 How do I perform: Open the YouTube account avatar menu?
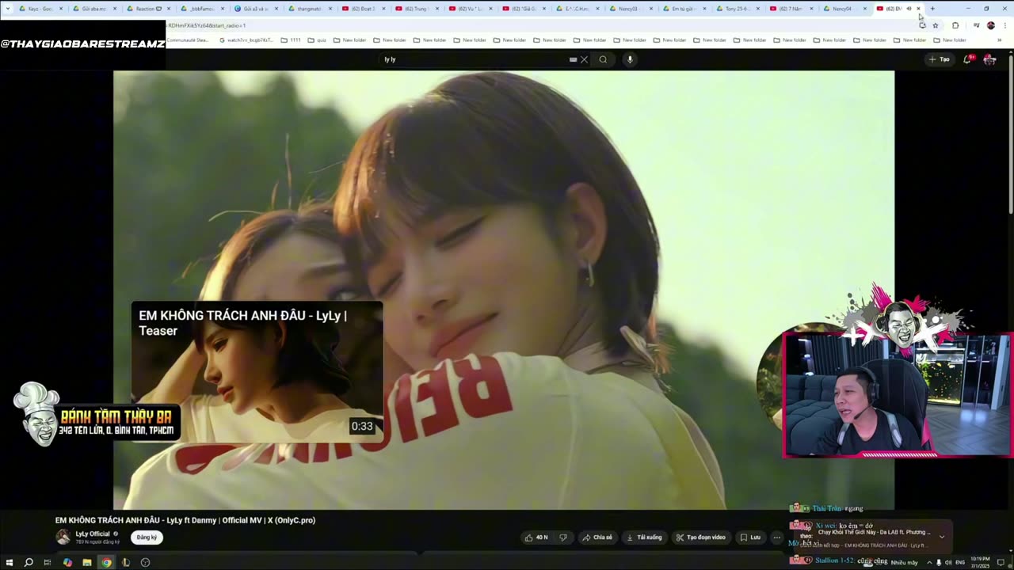[989, 59]
